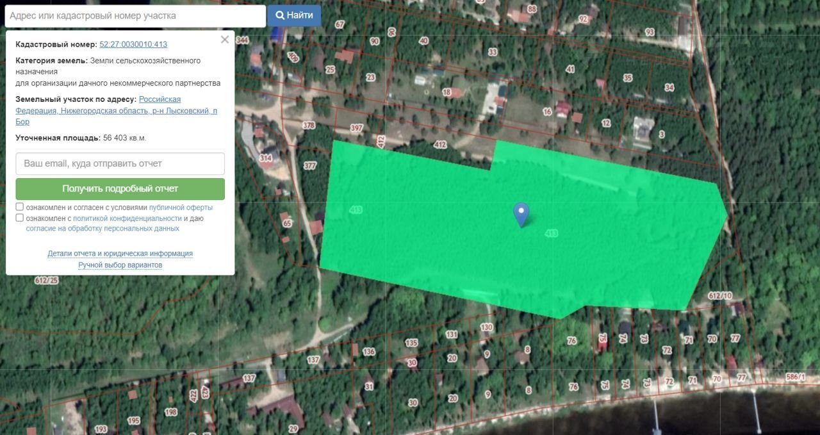
Task: Select parcel labeled 378 on the map
Action: 309,126
